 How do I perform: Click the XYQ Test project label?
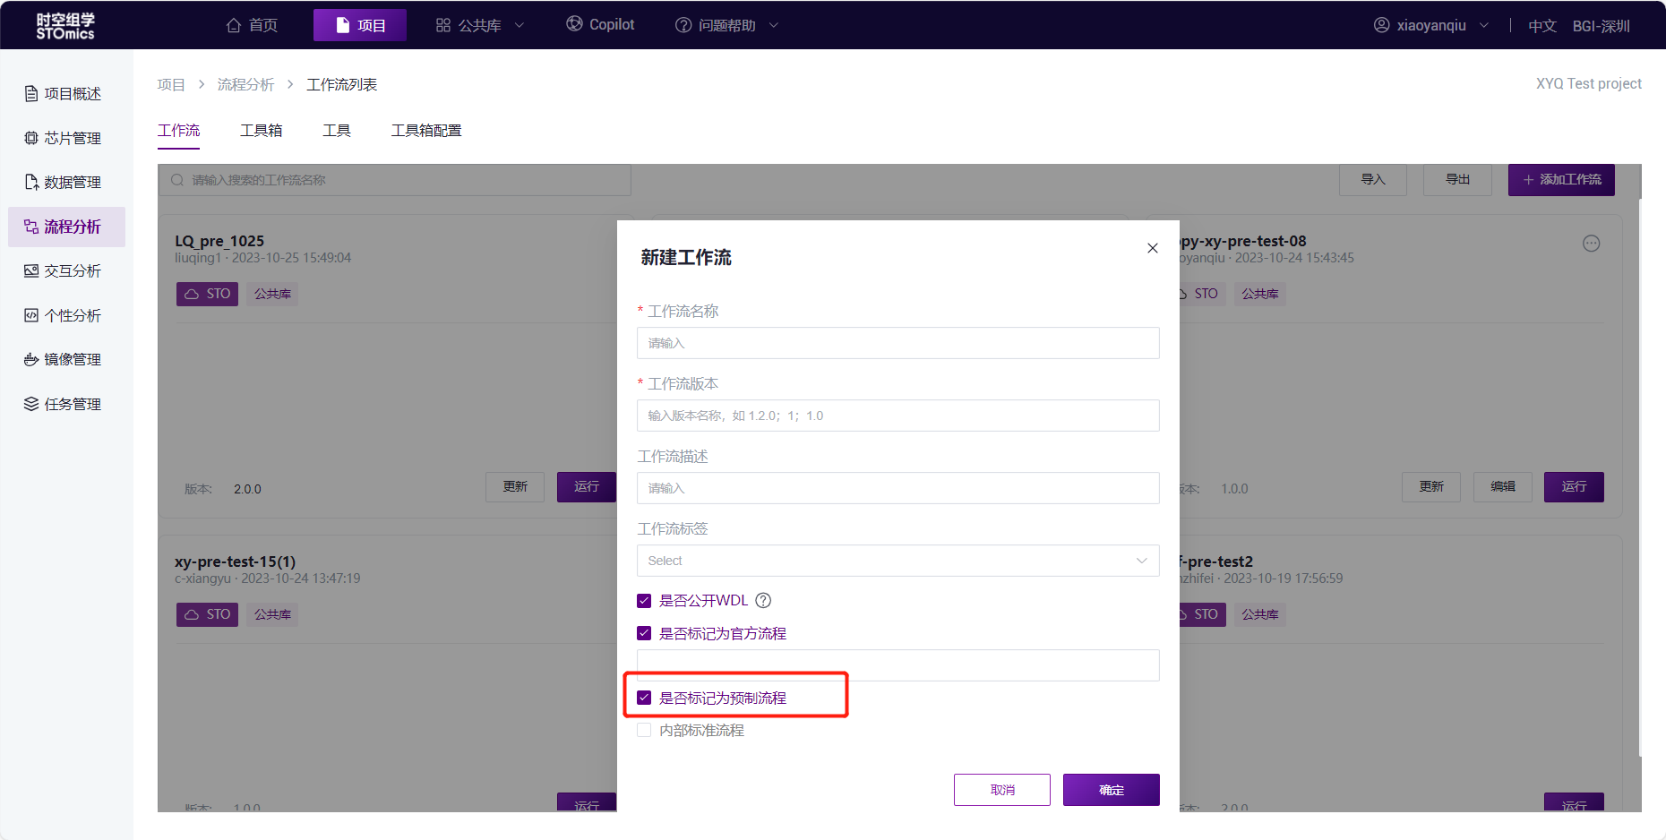(1589, 83)
